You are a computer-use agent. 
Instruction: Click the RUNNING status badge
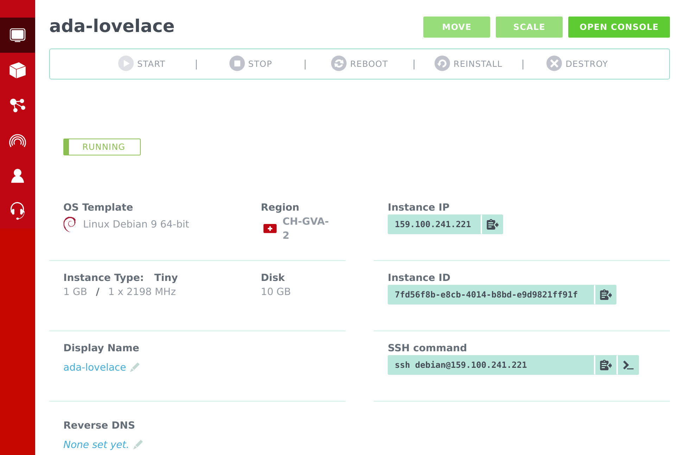coord(102,147)
